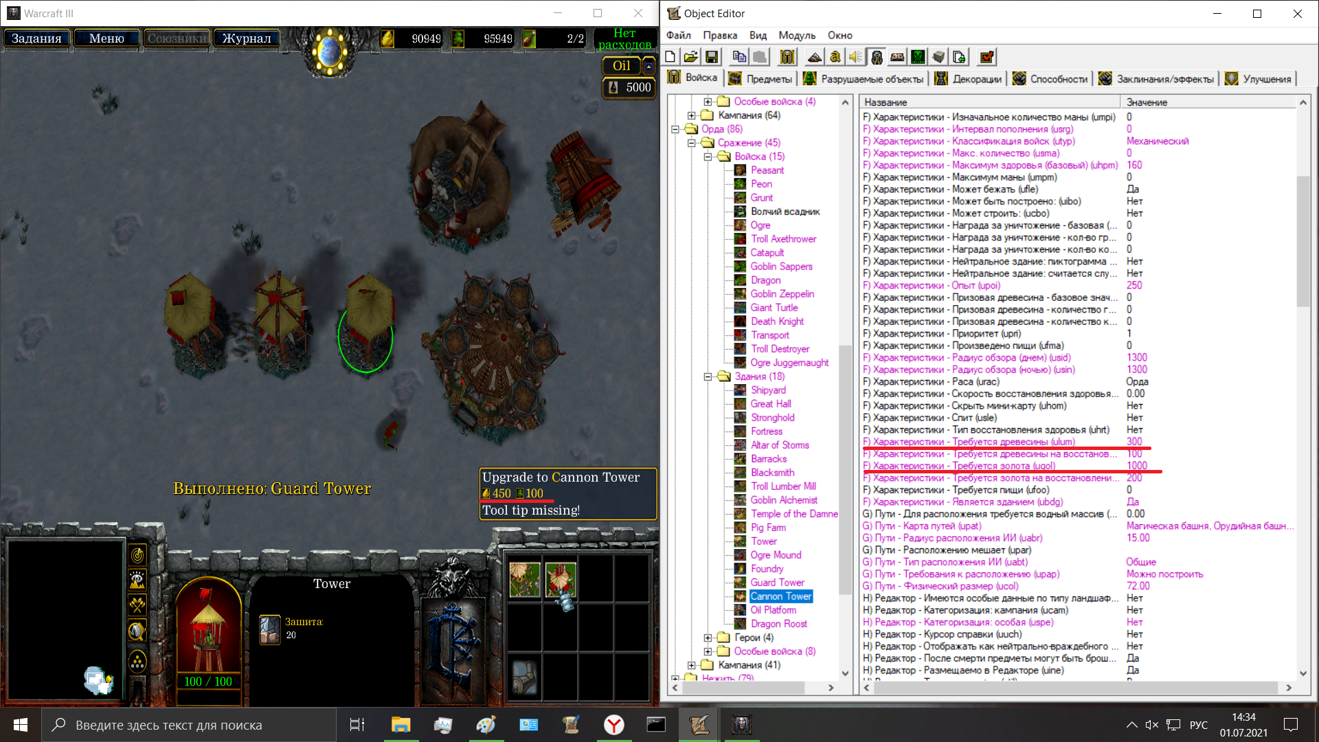
Task: Switch to the Улучшения tab
Action: (1259, 79)
